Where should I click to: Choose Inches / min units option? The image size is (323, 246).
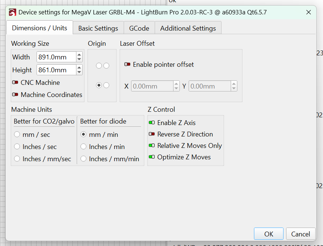(83, 147)
